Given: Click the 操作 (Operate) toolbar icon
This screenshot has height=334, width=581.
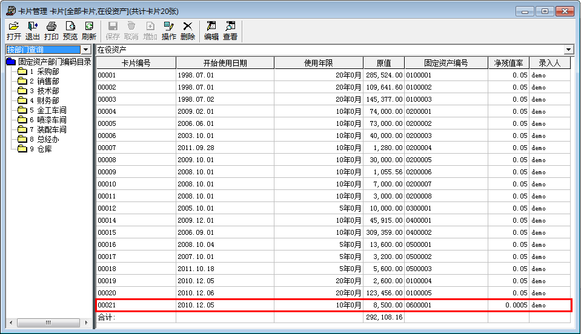Looking at the screenshot, I should point(169,31).
